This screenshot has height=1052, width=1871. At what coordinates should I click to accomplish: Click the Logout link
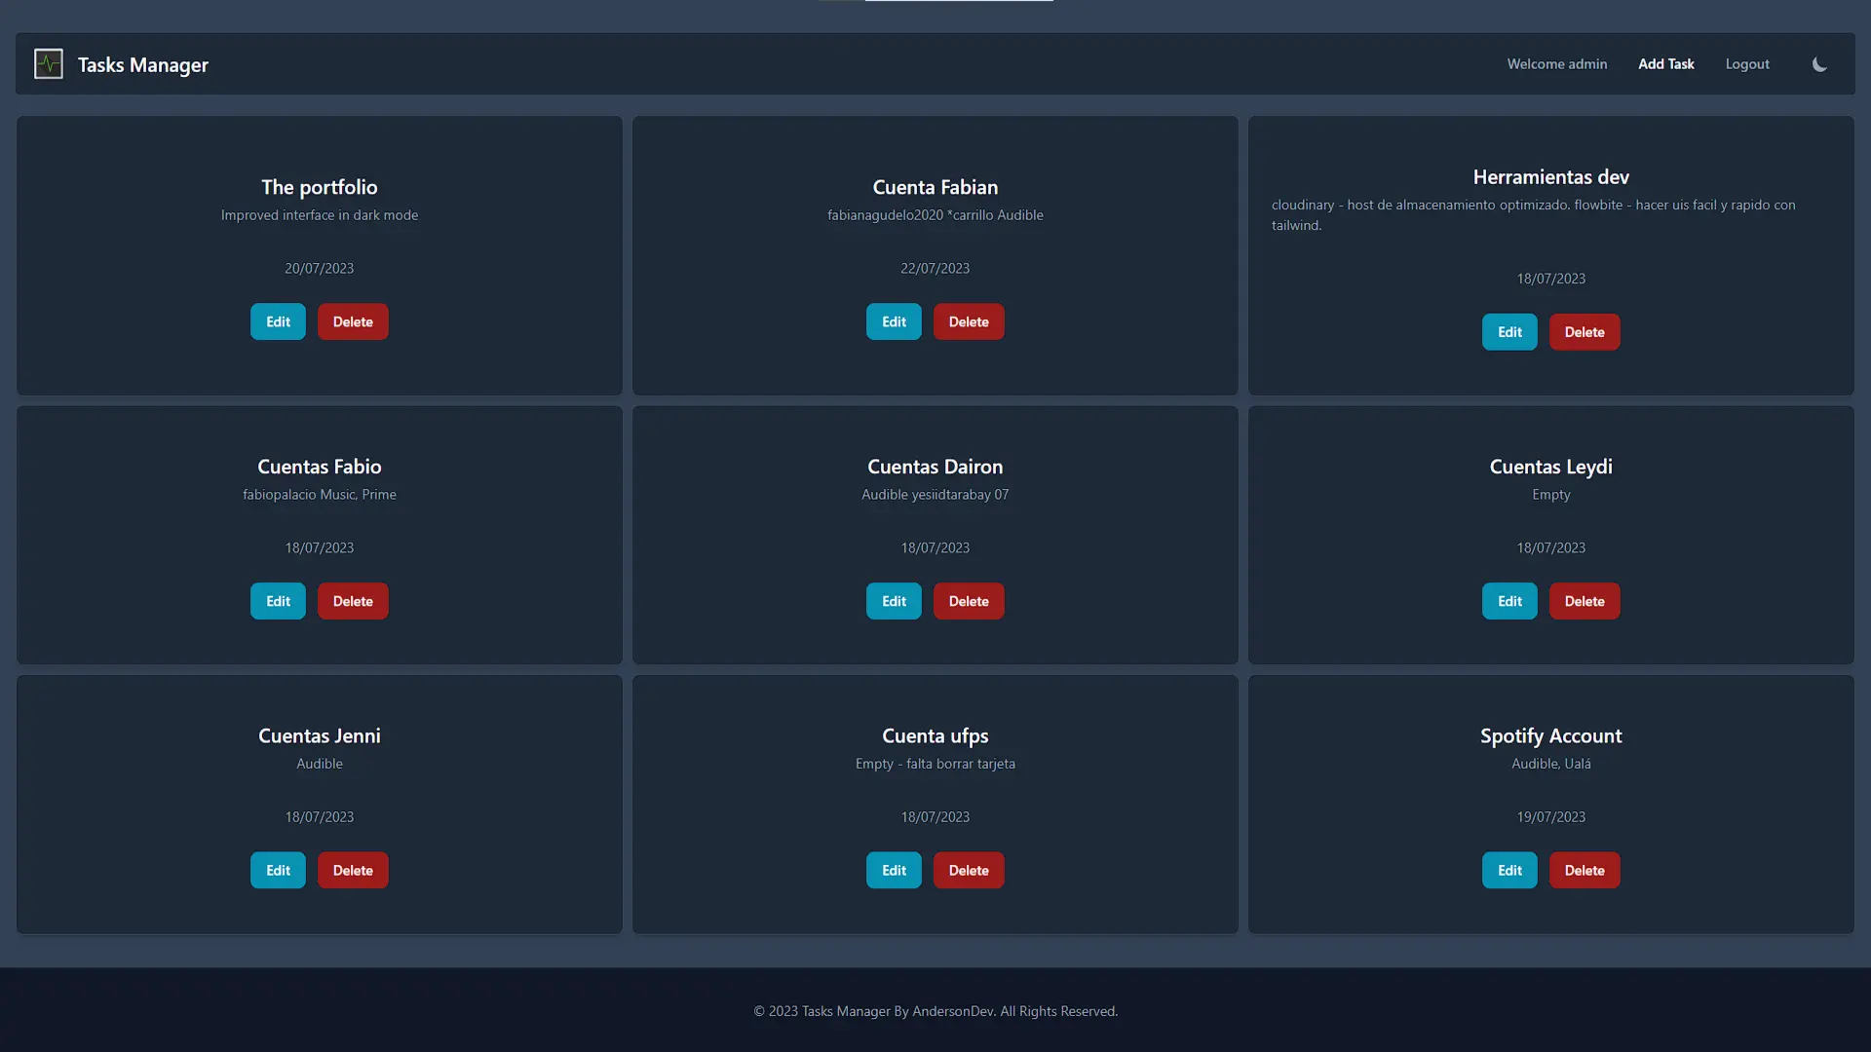pos(1746,64)
